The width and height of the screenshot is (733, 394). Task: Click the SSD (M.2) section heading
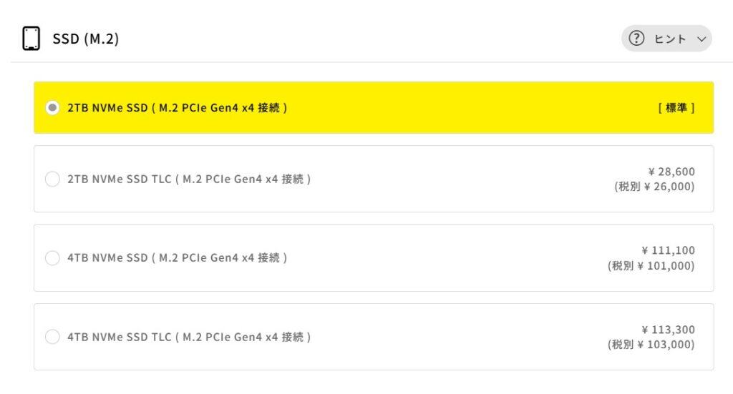click(x=86, y=39)
